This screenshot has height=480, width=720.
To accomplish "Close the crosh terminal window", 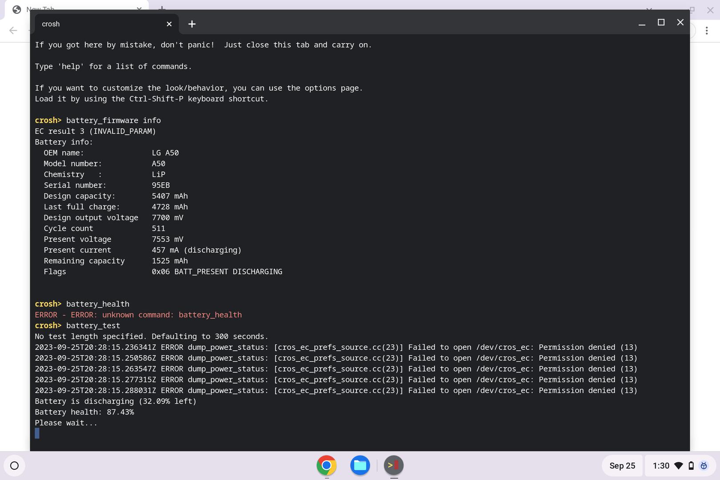I will 680,23.
